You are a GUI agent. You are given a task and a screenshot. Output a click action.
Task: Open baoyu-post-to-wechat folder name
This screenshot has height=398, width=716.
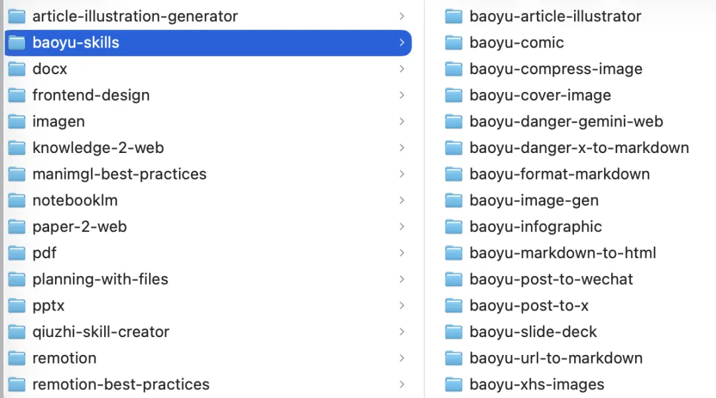pos(551,279)
